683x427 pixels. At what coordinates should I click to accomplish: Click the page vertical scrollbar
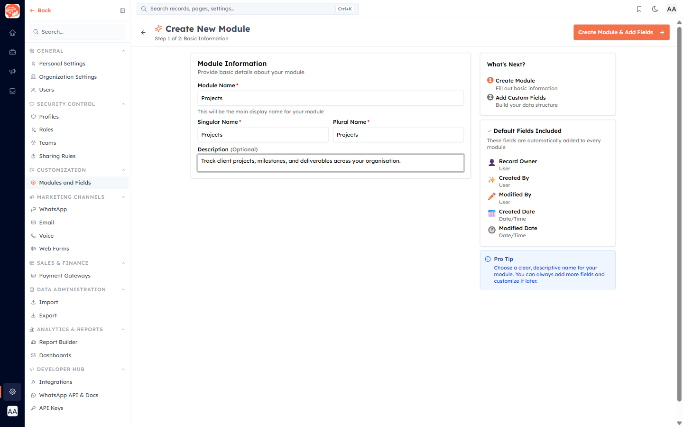(679, 213)
